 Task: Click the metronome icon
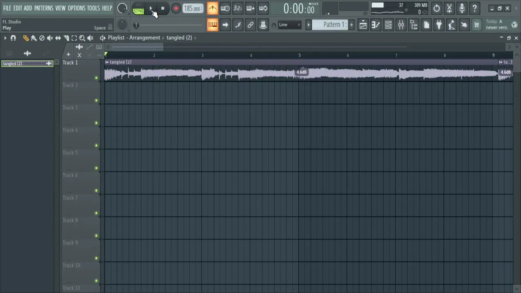tap(212, 8)
